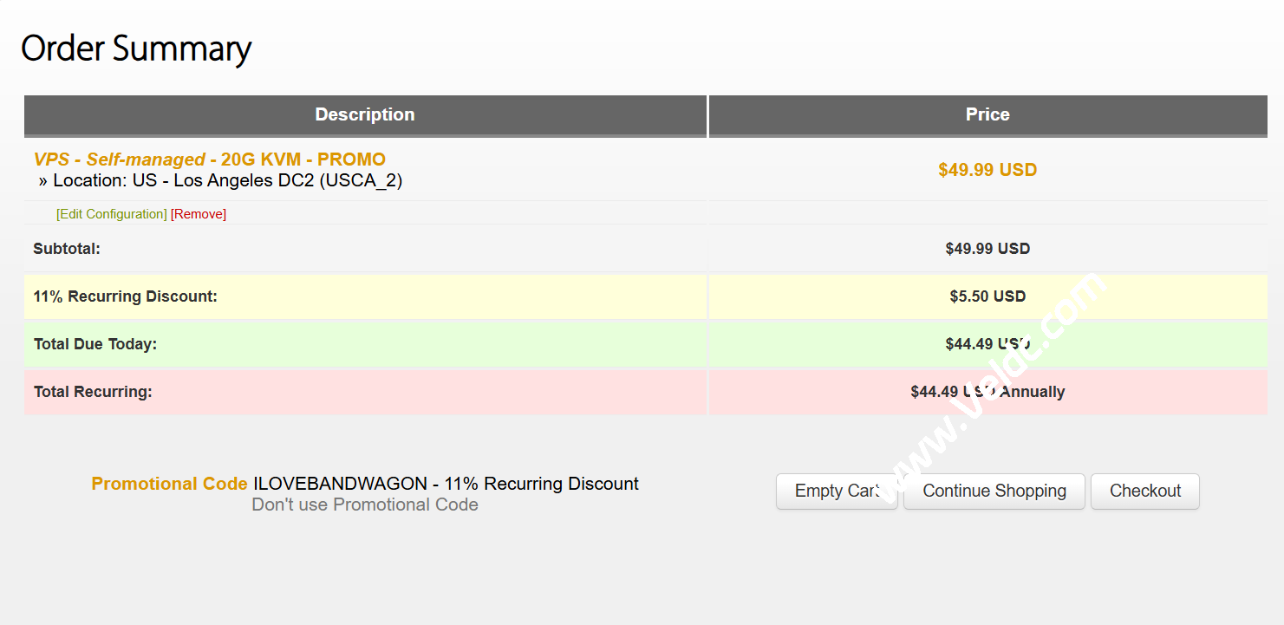Screen dimensions: 1284x625
Task: Click the Total Recurring label
Action: [x=93, y=392]
